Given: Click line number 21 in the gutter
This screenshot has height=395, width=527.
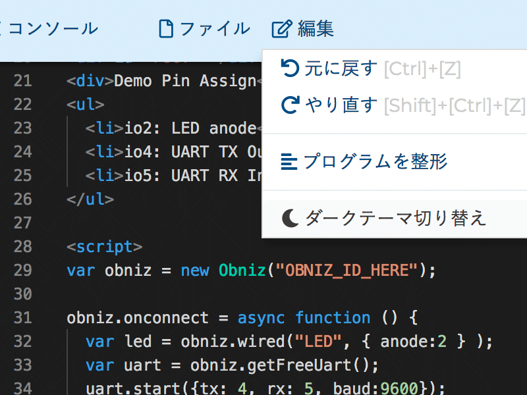Looking at the screenshot, I should (x=23, y=80).
